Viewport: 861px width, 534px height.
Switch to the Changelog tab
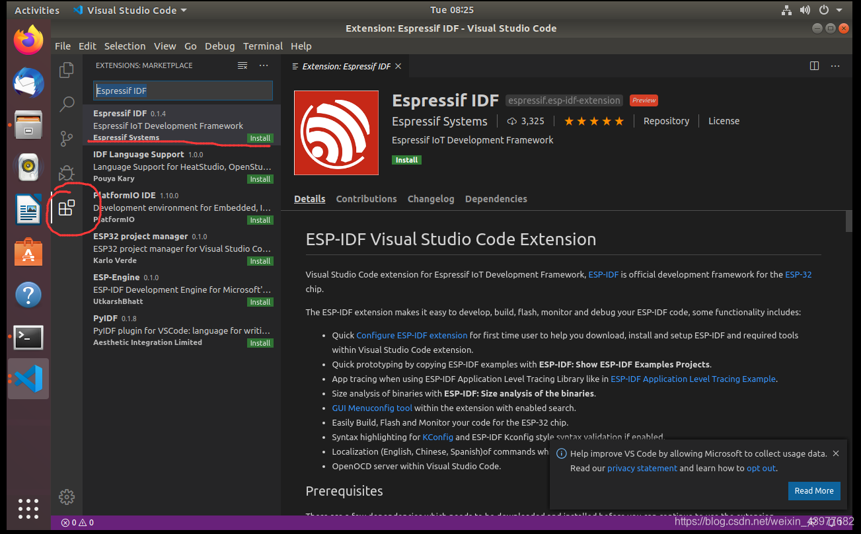click(x=431, y=199)
